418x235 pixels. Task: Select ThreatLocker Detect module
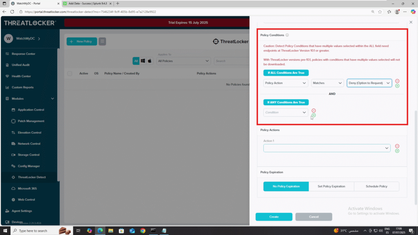31,177
